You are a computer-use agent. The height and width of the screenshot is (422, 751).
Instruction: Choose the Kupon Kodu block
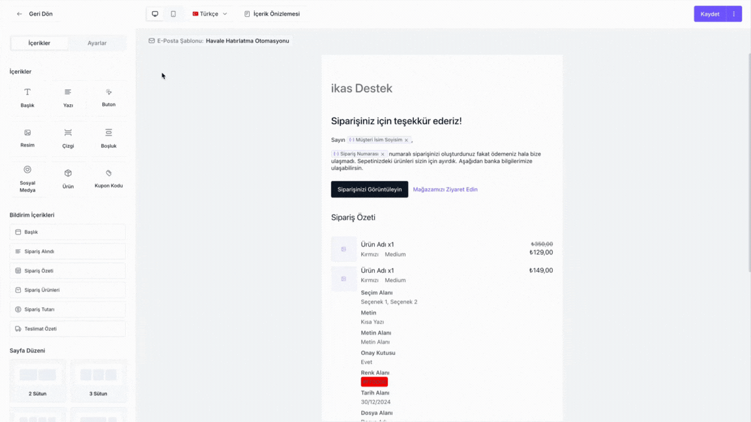pyautogui.click(x=108, y=173)
